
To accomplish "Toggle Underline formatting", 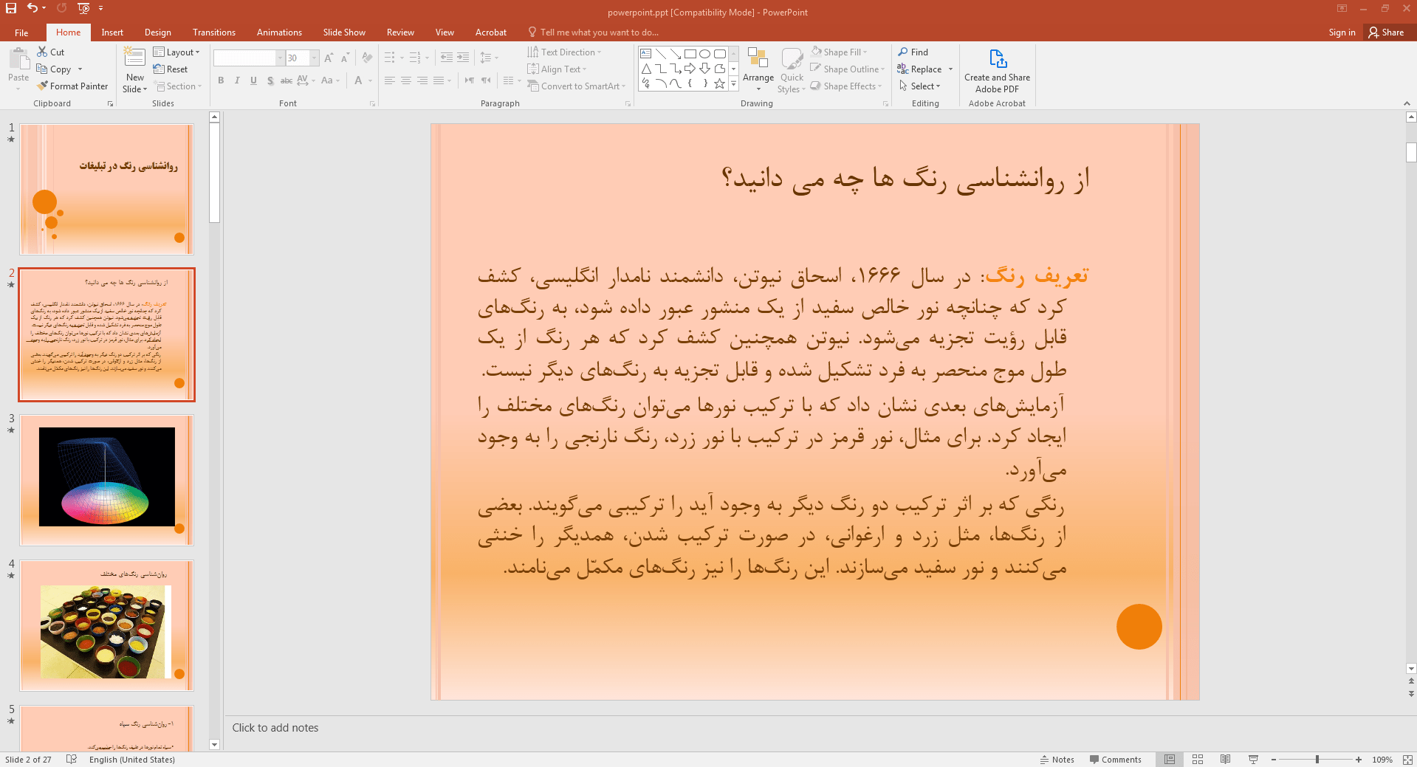I will 253,80.
